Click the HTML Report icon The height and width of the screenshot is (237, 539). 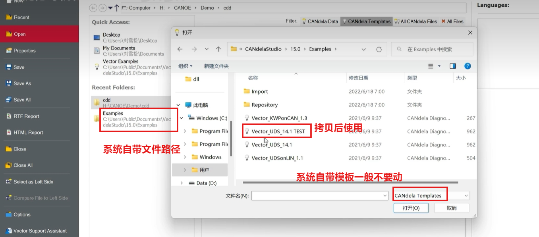(9, 133)
